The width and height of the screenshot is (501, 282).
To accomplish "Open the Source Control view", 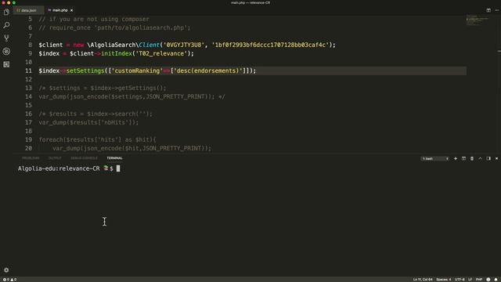I will tap(6, 38).
